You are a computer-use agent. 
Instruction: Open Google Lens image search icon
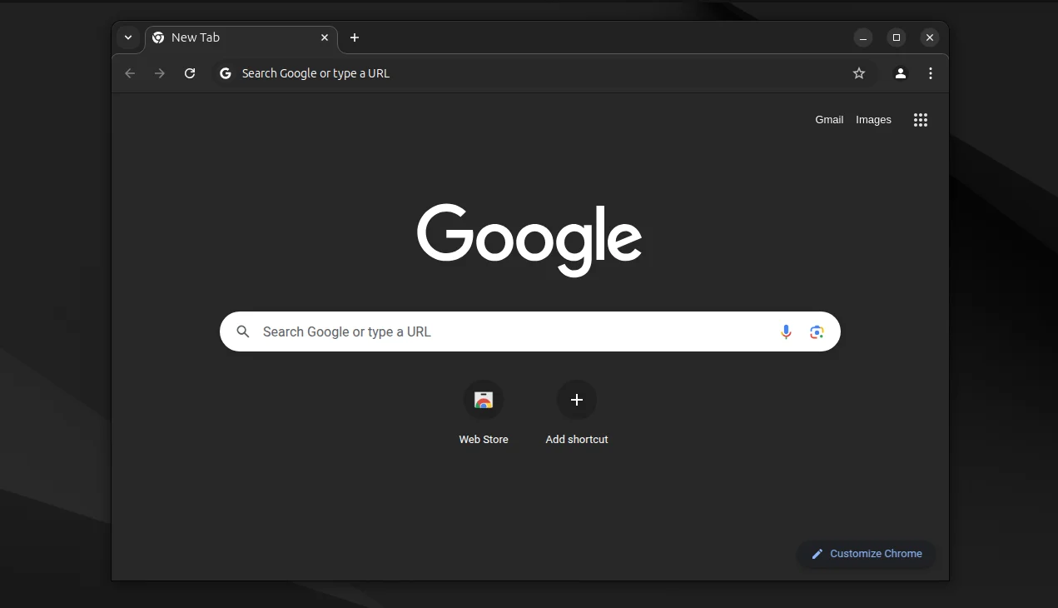click(x=817, y=331)
